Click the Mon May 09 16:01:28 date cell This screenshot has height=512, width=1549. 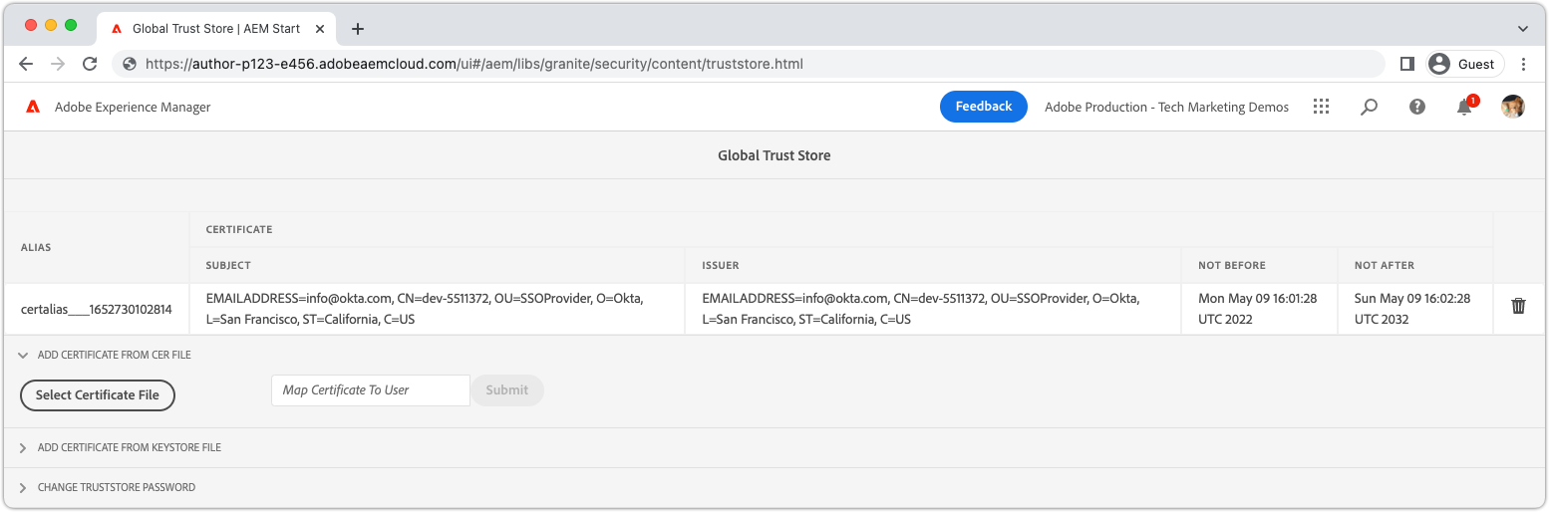1260,309
